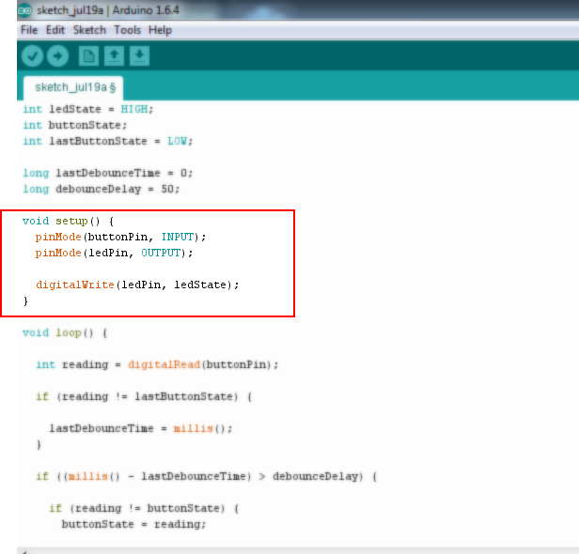
Task: Click the Arduino logo in title bar
Action: pos(24,10)
